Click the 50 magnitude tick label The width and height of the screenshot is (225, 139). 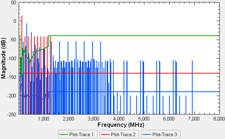(14, 2)
